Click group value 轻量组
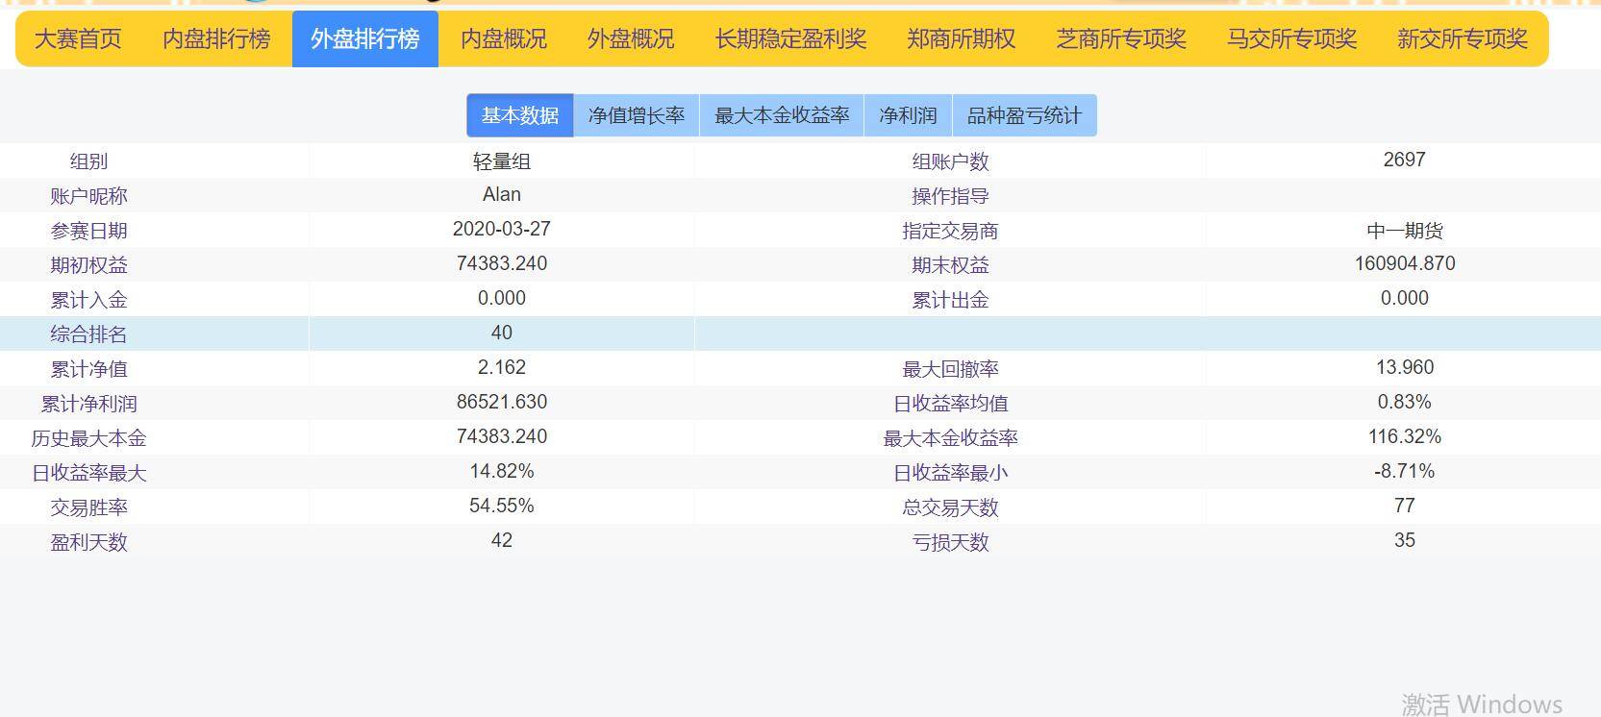 click(x=502, y=161)
